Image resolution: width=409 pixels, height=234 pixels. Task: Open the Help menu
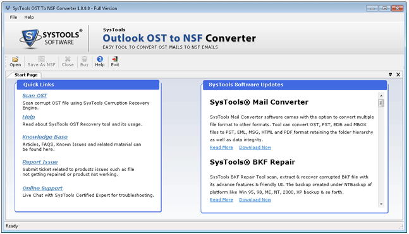29,17
